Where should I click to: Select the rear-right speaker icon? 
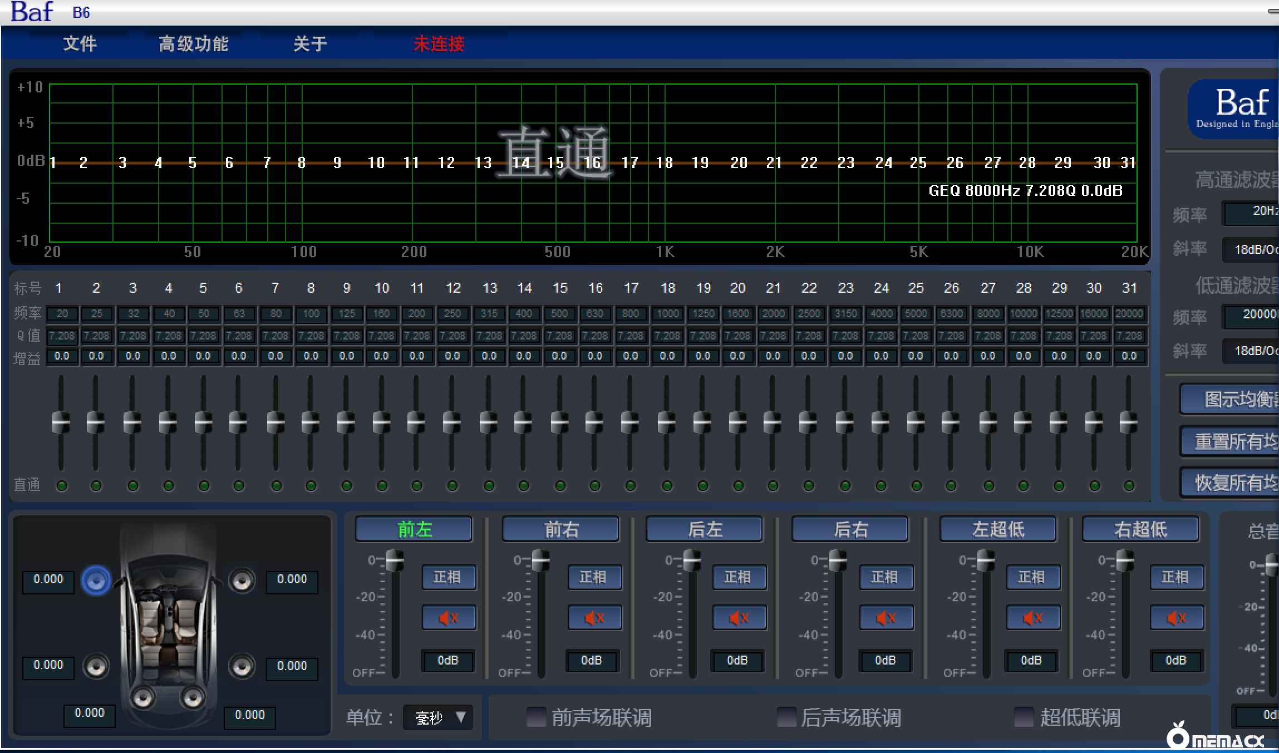pyautogui.click(x=242, y=666)
